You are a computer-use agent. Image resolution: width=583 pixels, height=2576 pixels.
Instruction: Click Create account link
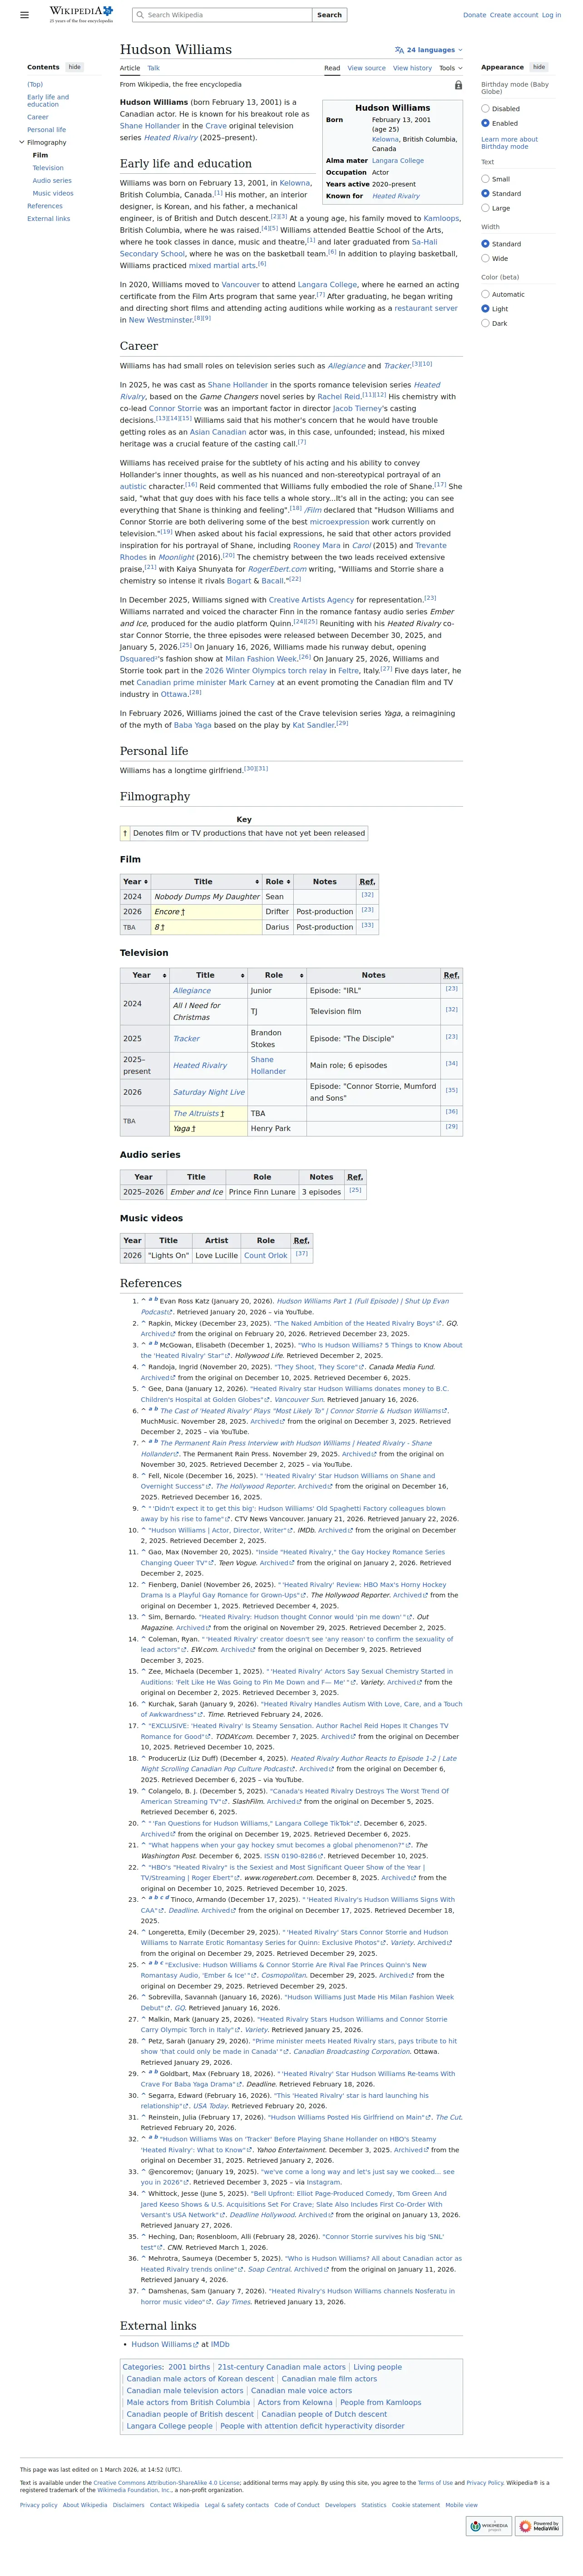point(514,15)
